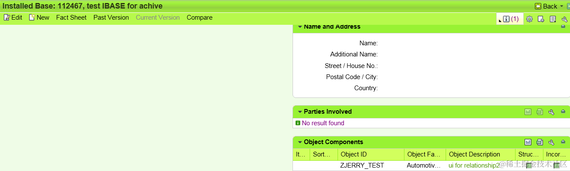This screenshot has height=171, width=570.
Task: Click the Back button label
Action: 550,6
